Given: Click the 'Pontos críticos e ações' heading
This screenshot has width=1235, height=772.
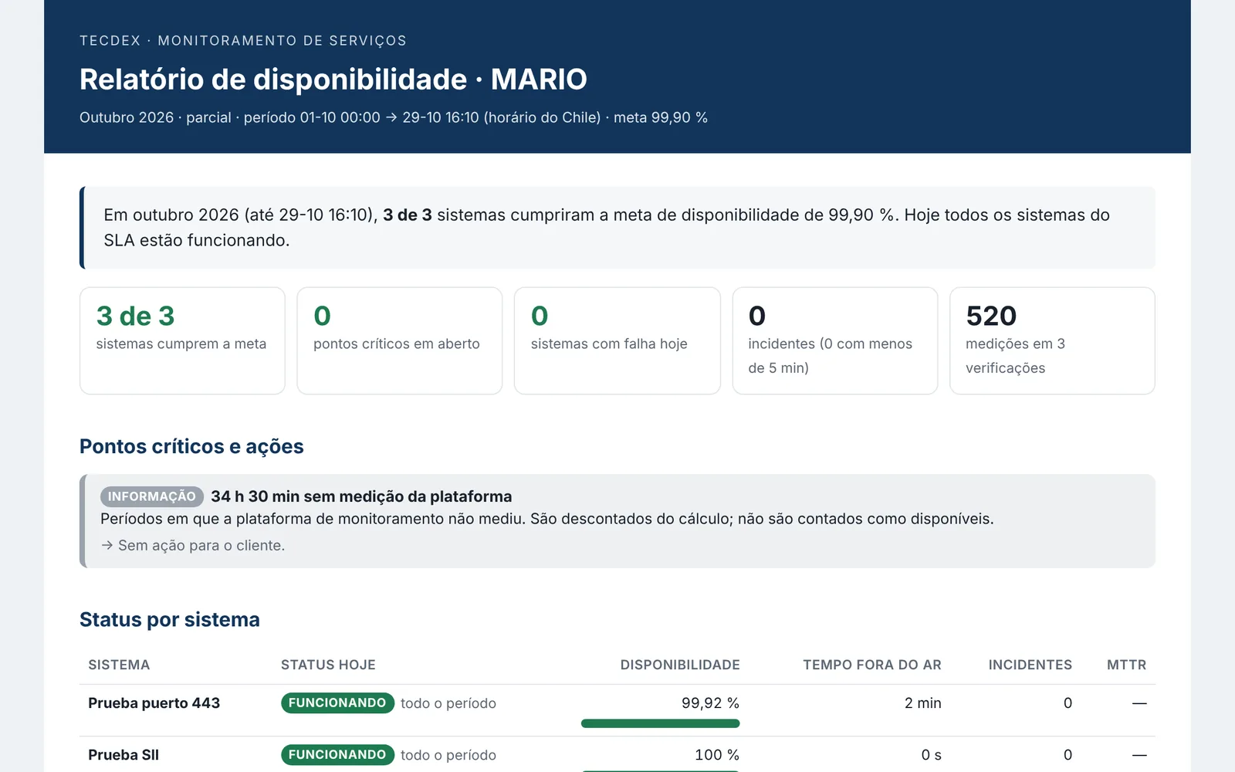Looking at the screenshot, I should [191, 446].
